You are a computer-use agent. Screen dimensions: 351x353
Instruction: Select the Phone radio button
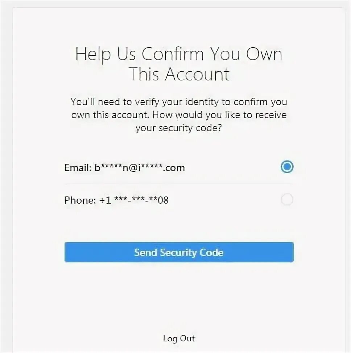coord(287,199)
